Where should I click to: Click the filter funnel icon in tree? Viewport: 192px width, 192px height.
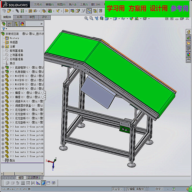click(4, 29)
